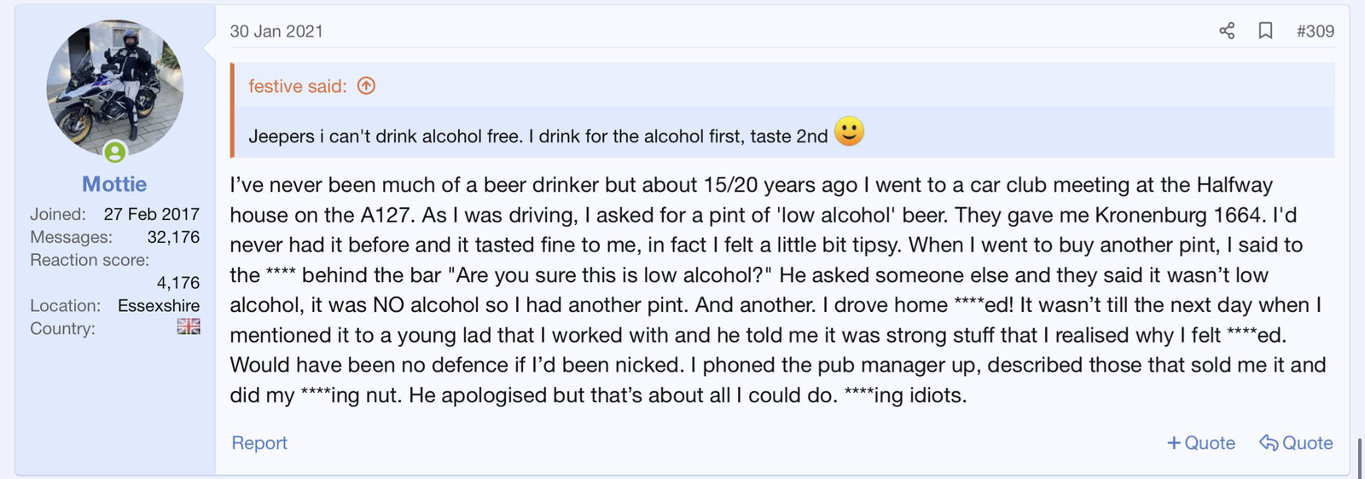
Task: Open Mottie's motorcycle avatar picture
Action: (114, 85)
